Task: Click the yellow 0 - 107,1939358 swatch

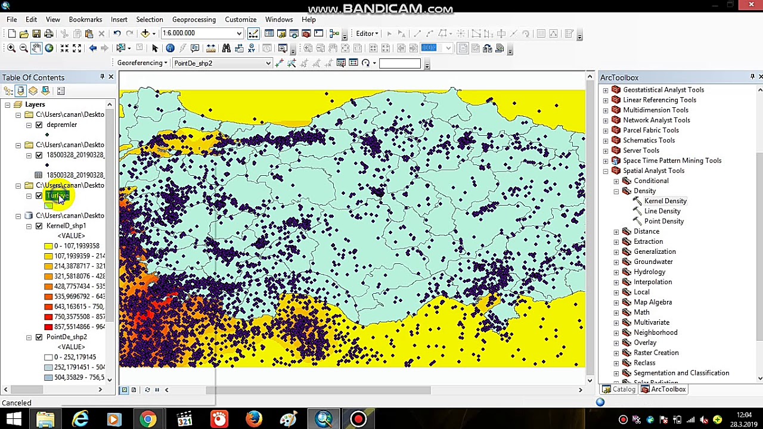Action: coord(48,246)
